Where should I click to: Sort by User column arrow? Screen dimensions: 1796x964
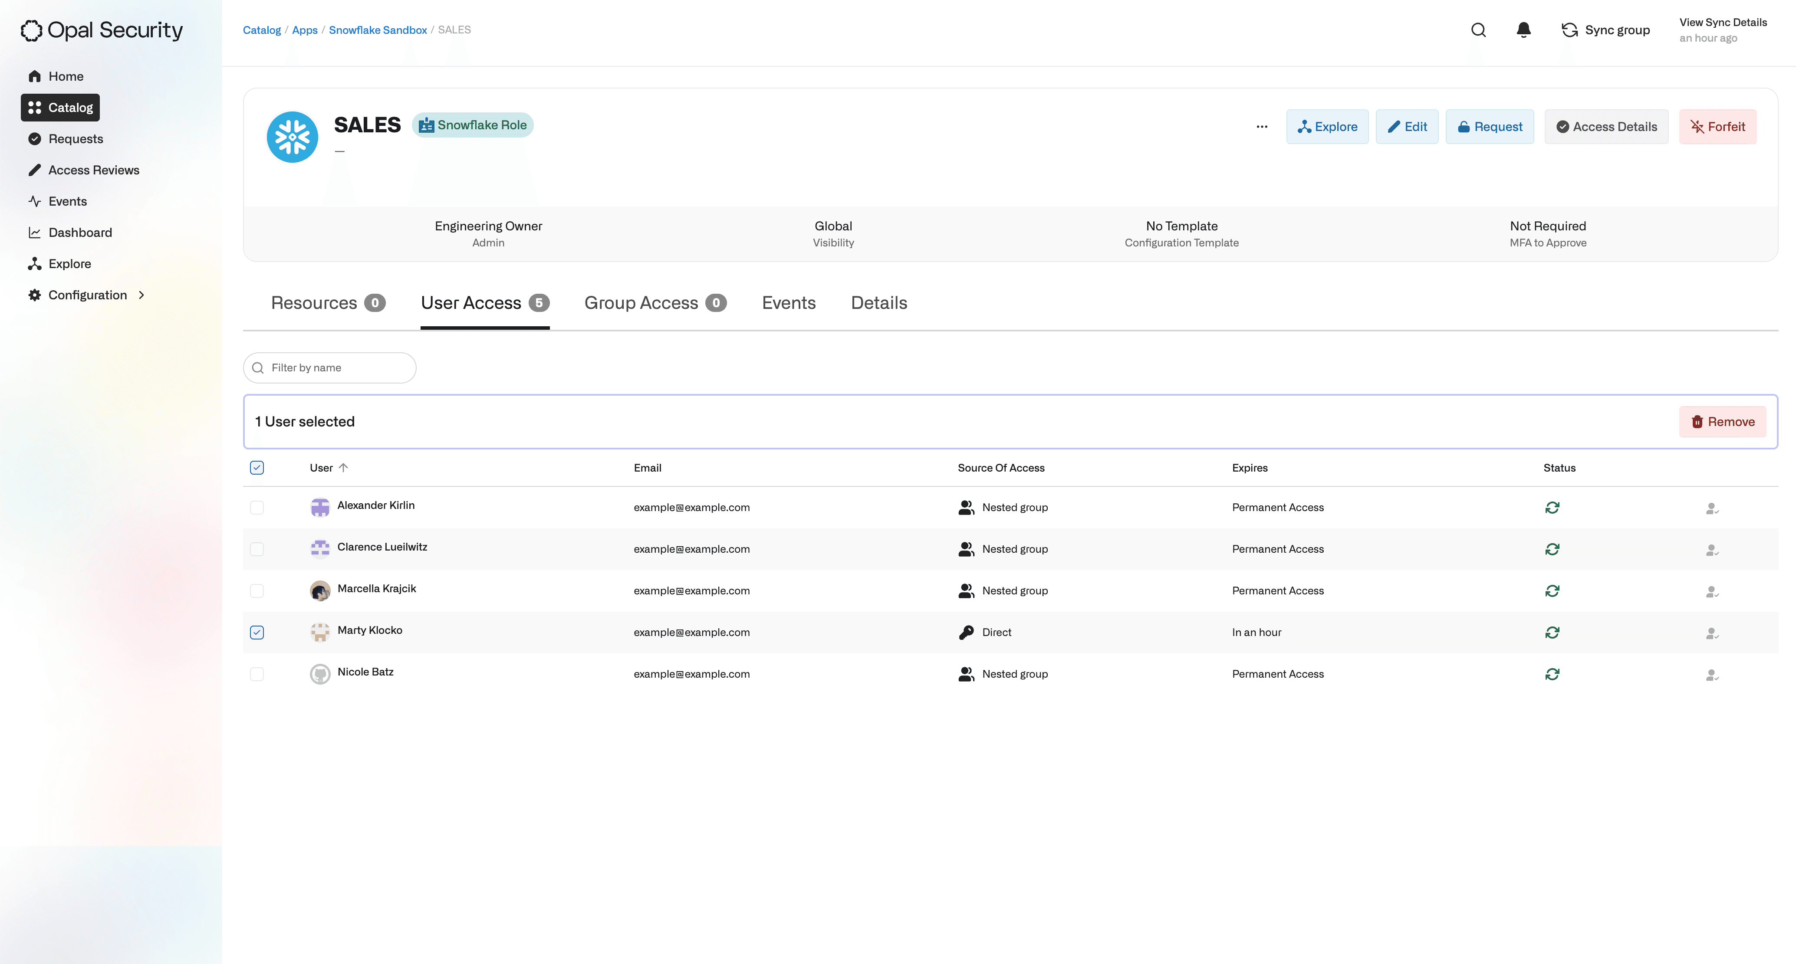tap(343, 468)
